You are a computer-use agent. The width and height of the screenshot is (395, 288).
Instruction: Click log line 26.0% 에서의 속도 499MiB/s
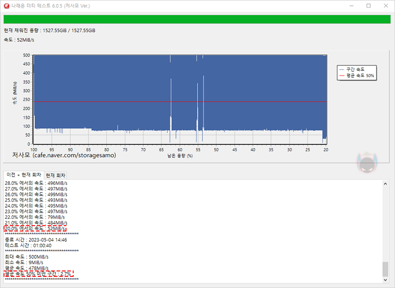[x=36, y=194]
